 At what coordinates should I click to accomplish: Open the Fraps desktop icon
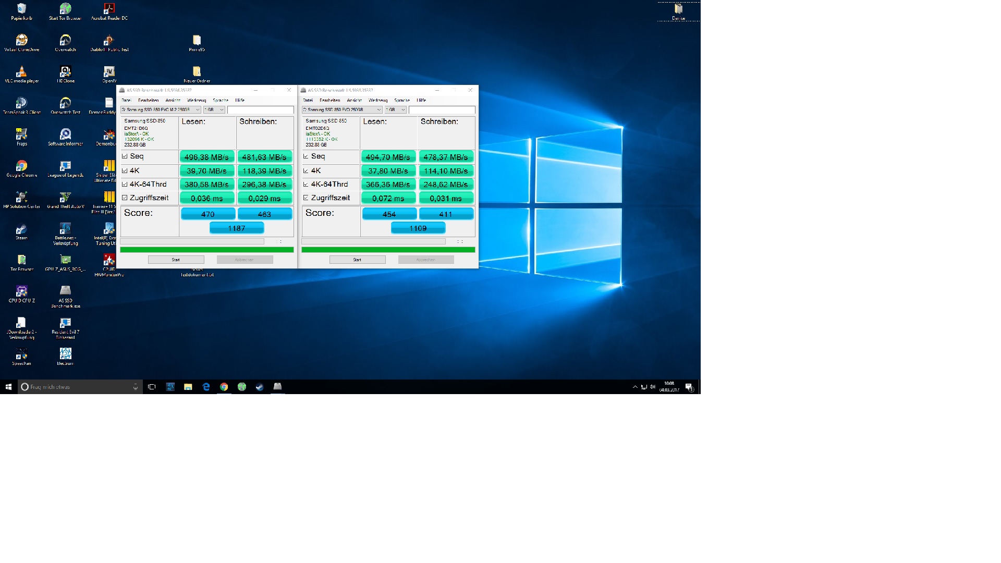[x=21, y=135]
